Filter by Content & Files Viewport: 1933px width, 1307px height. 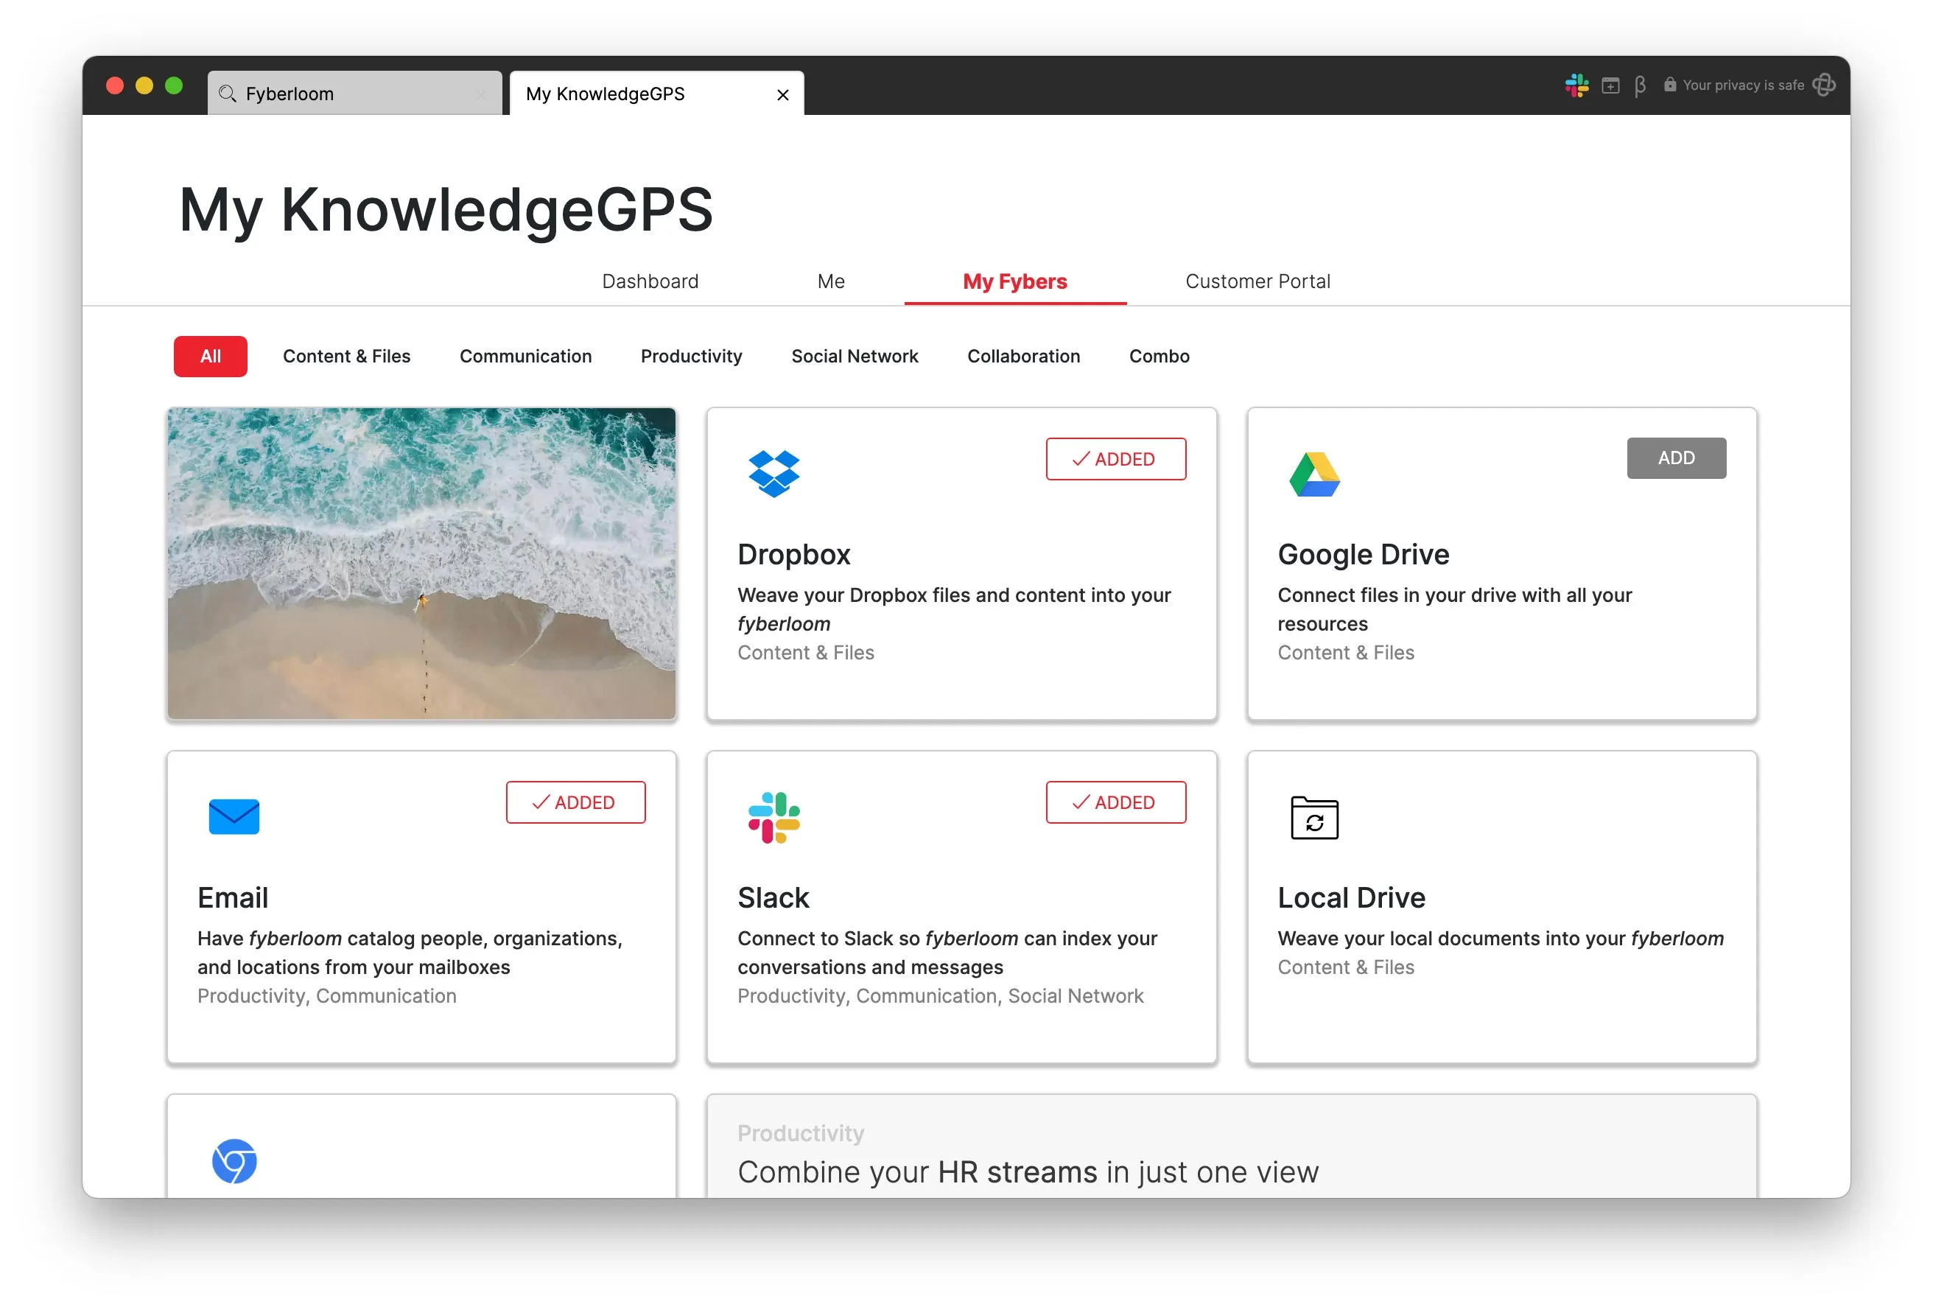(346, 356)
